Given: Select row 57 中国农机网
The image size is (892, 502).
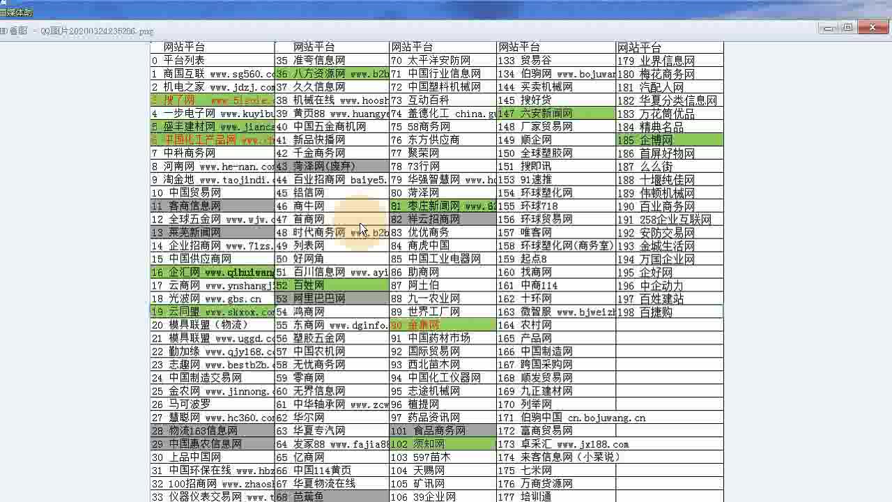Looking at the screenshot, I should 332,352.
